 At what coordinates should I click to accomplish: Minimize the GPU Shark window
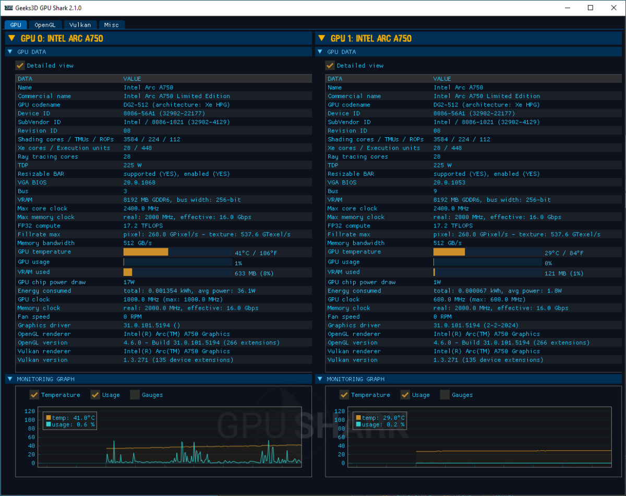[x=567, y=8]
